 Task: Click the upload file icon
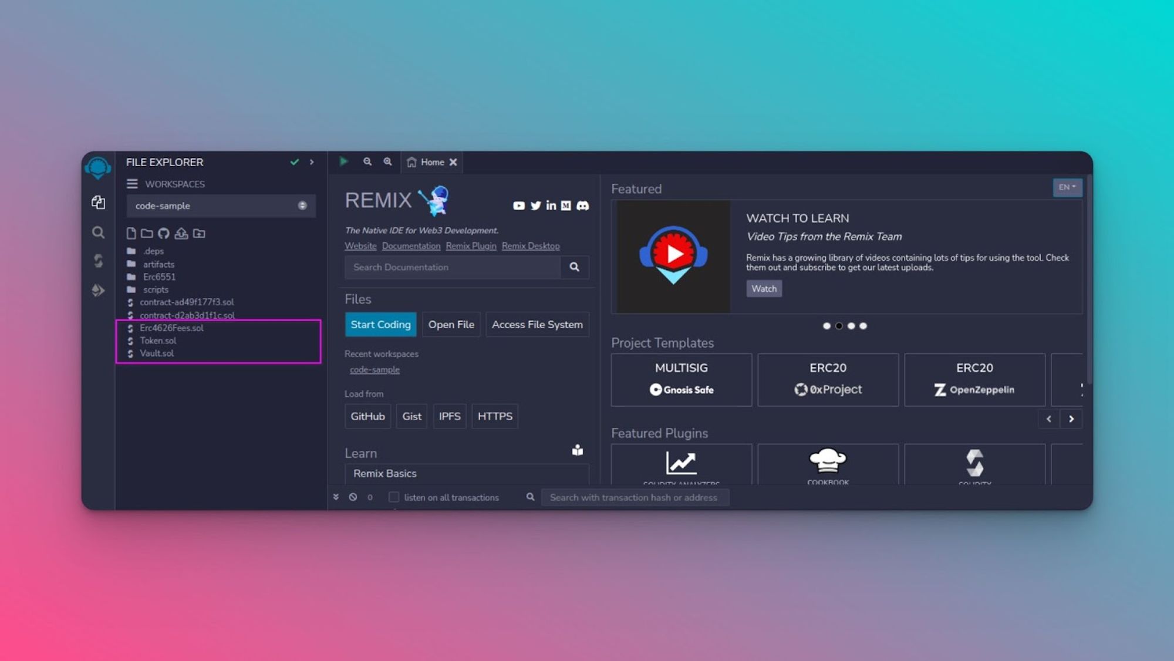tap(181, 234)
